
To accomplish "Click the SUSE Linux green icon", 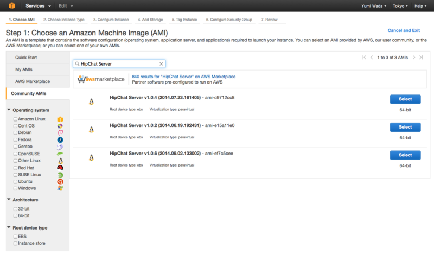I will point(60,175).
